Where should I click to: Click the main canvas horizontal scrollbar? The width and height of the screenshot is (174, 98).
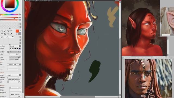point(77,97)
